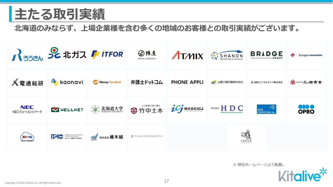Click the Kitalive logo at bottom right

point(302,175)
